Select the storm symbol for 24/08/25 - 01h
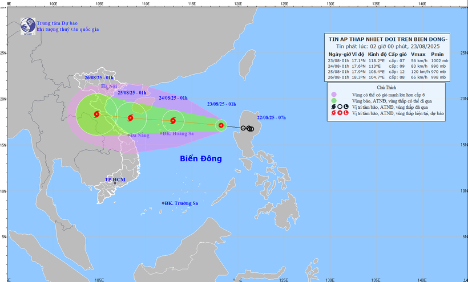 click(172, 120)
